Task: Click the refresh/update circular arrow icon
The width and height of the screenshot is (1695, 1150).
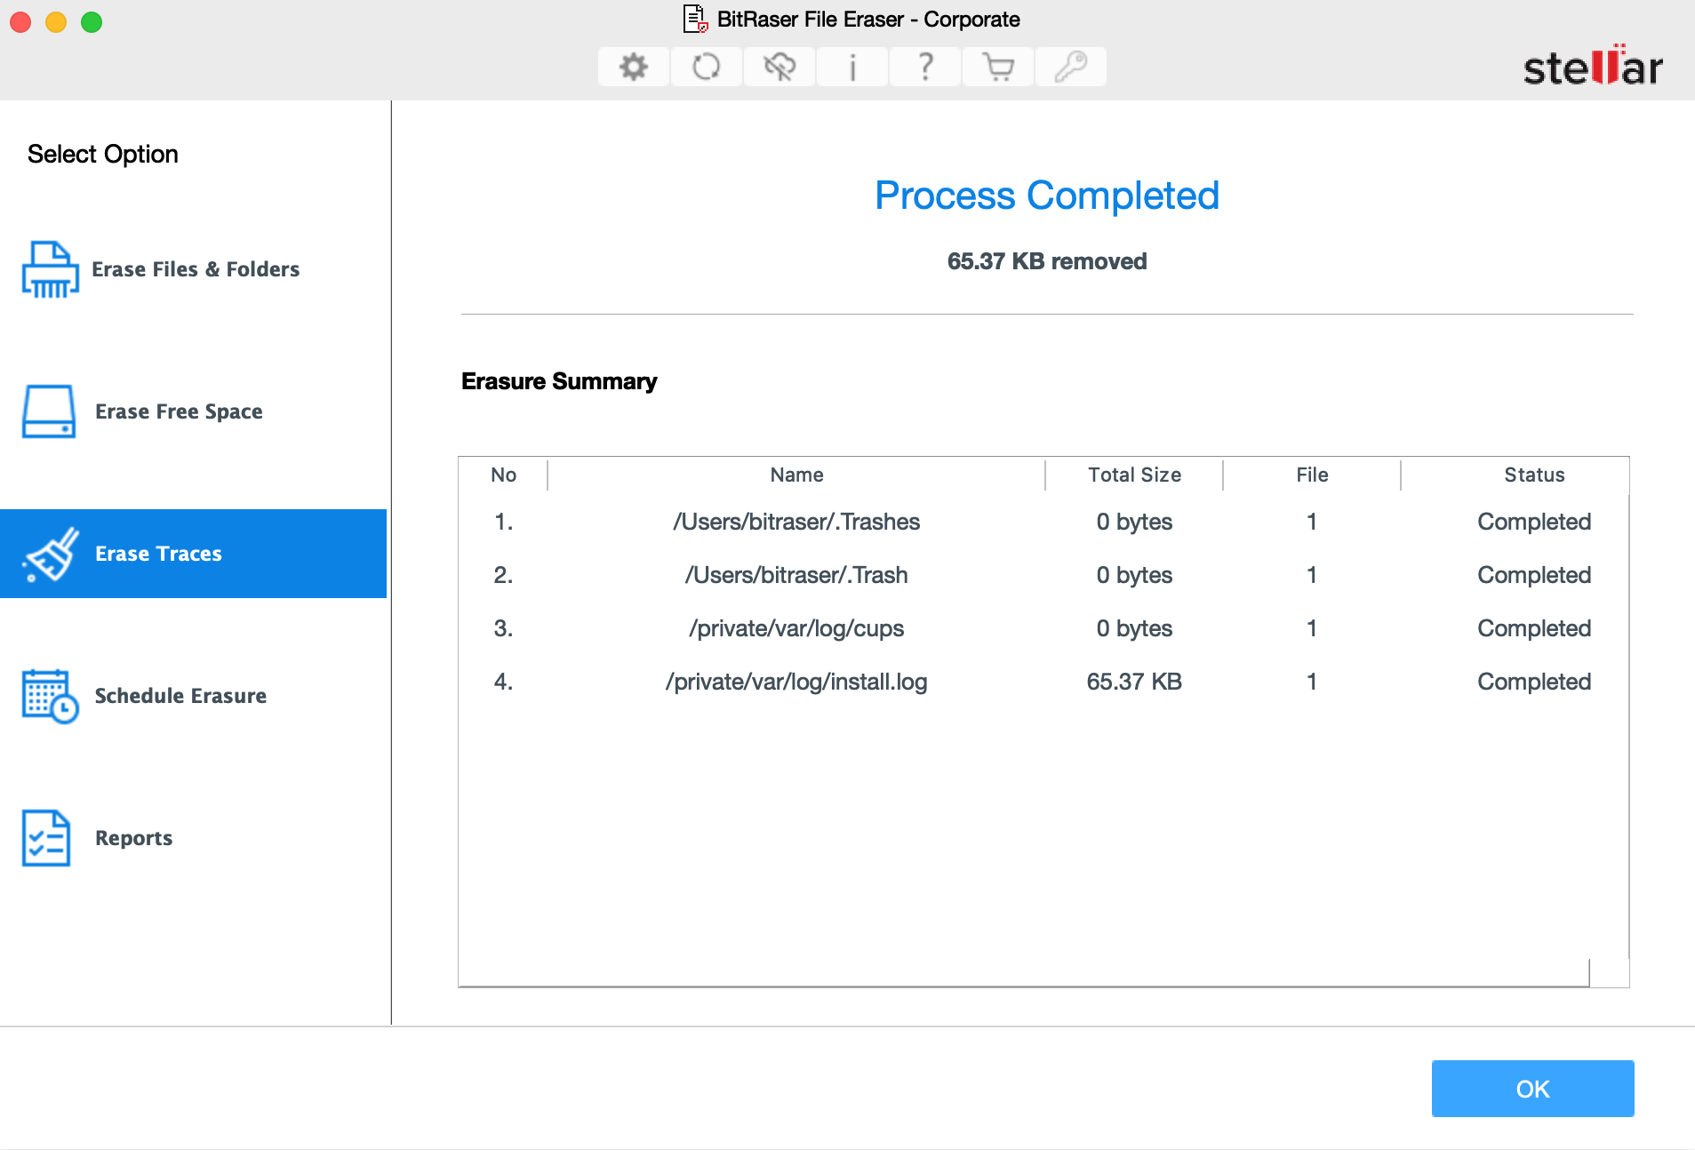Action: click(x=707, y=67)
